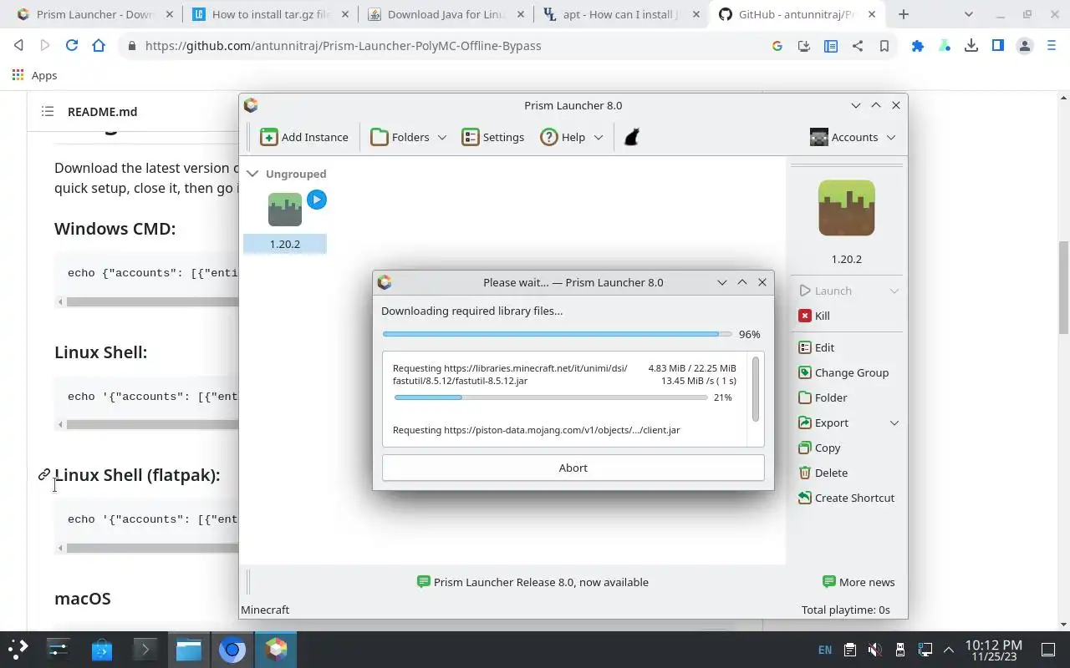Click the Abort button in download dialog
Screen dimensions: 1070x668
573,468
